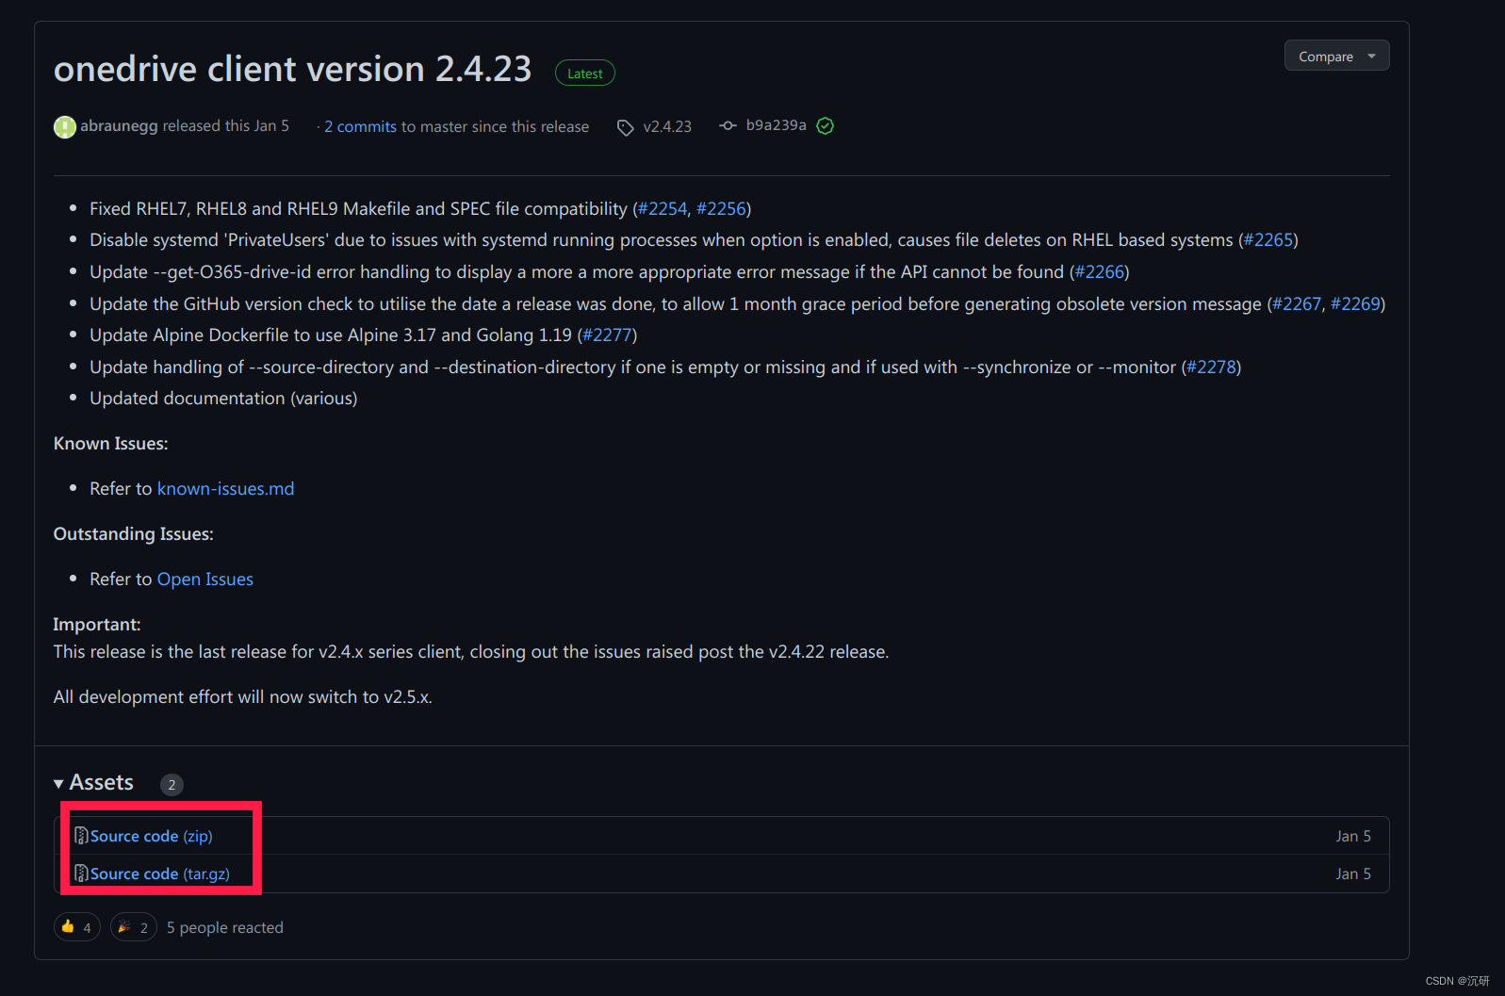Click the 'All development effort will now switch' sentence
Viewport: 1505px width, 996px height.
click(x=243, y=697)
